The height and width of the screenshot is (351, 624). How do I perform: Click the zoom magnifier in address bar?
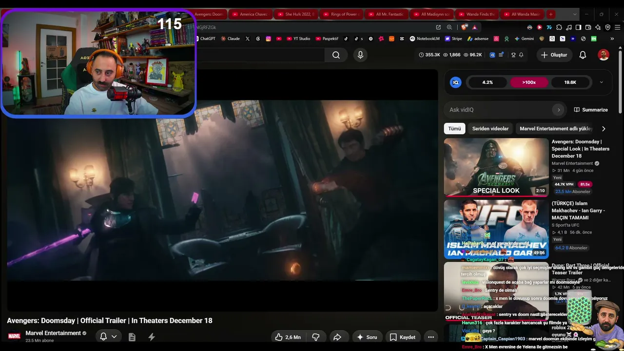(x=449, y=27)
